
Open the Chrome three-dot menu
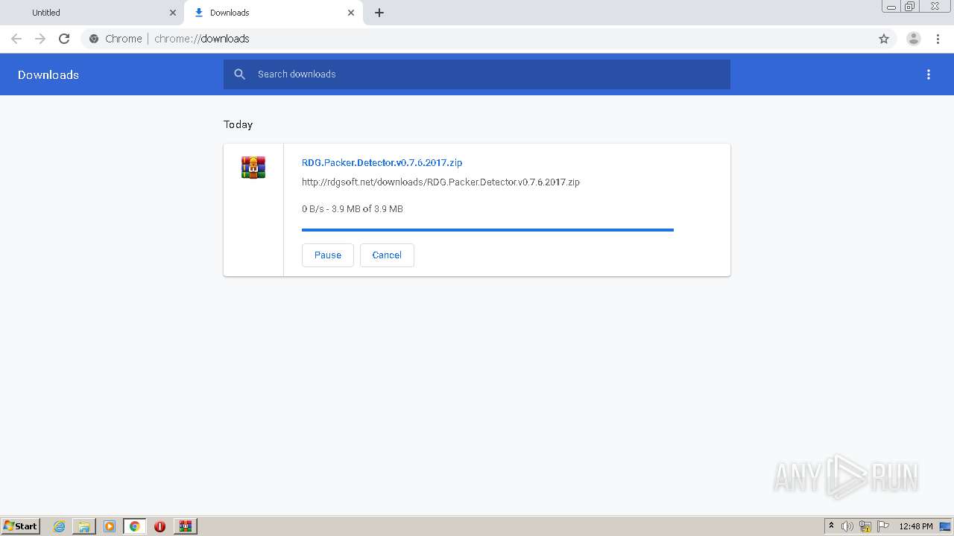938,39
